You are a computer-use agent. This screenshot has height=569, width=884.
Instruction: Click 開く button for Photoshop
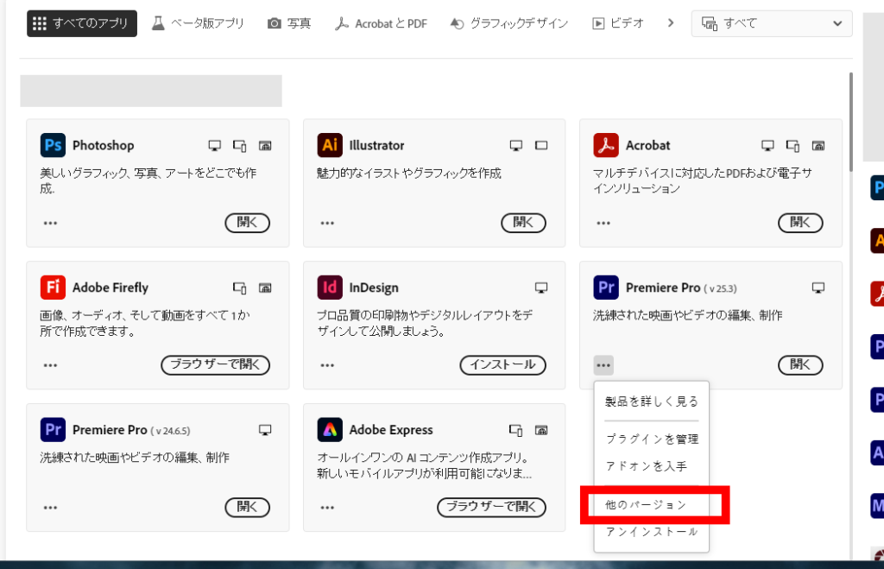(x=247, y=223)
